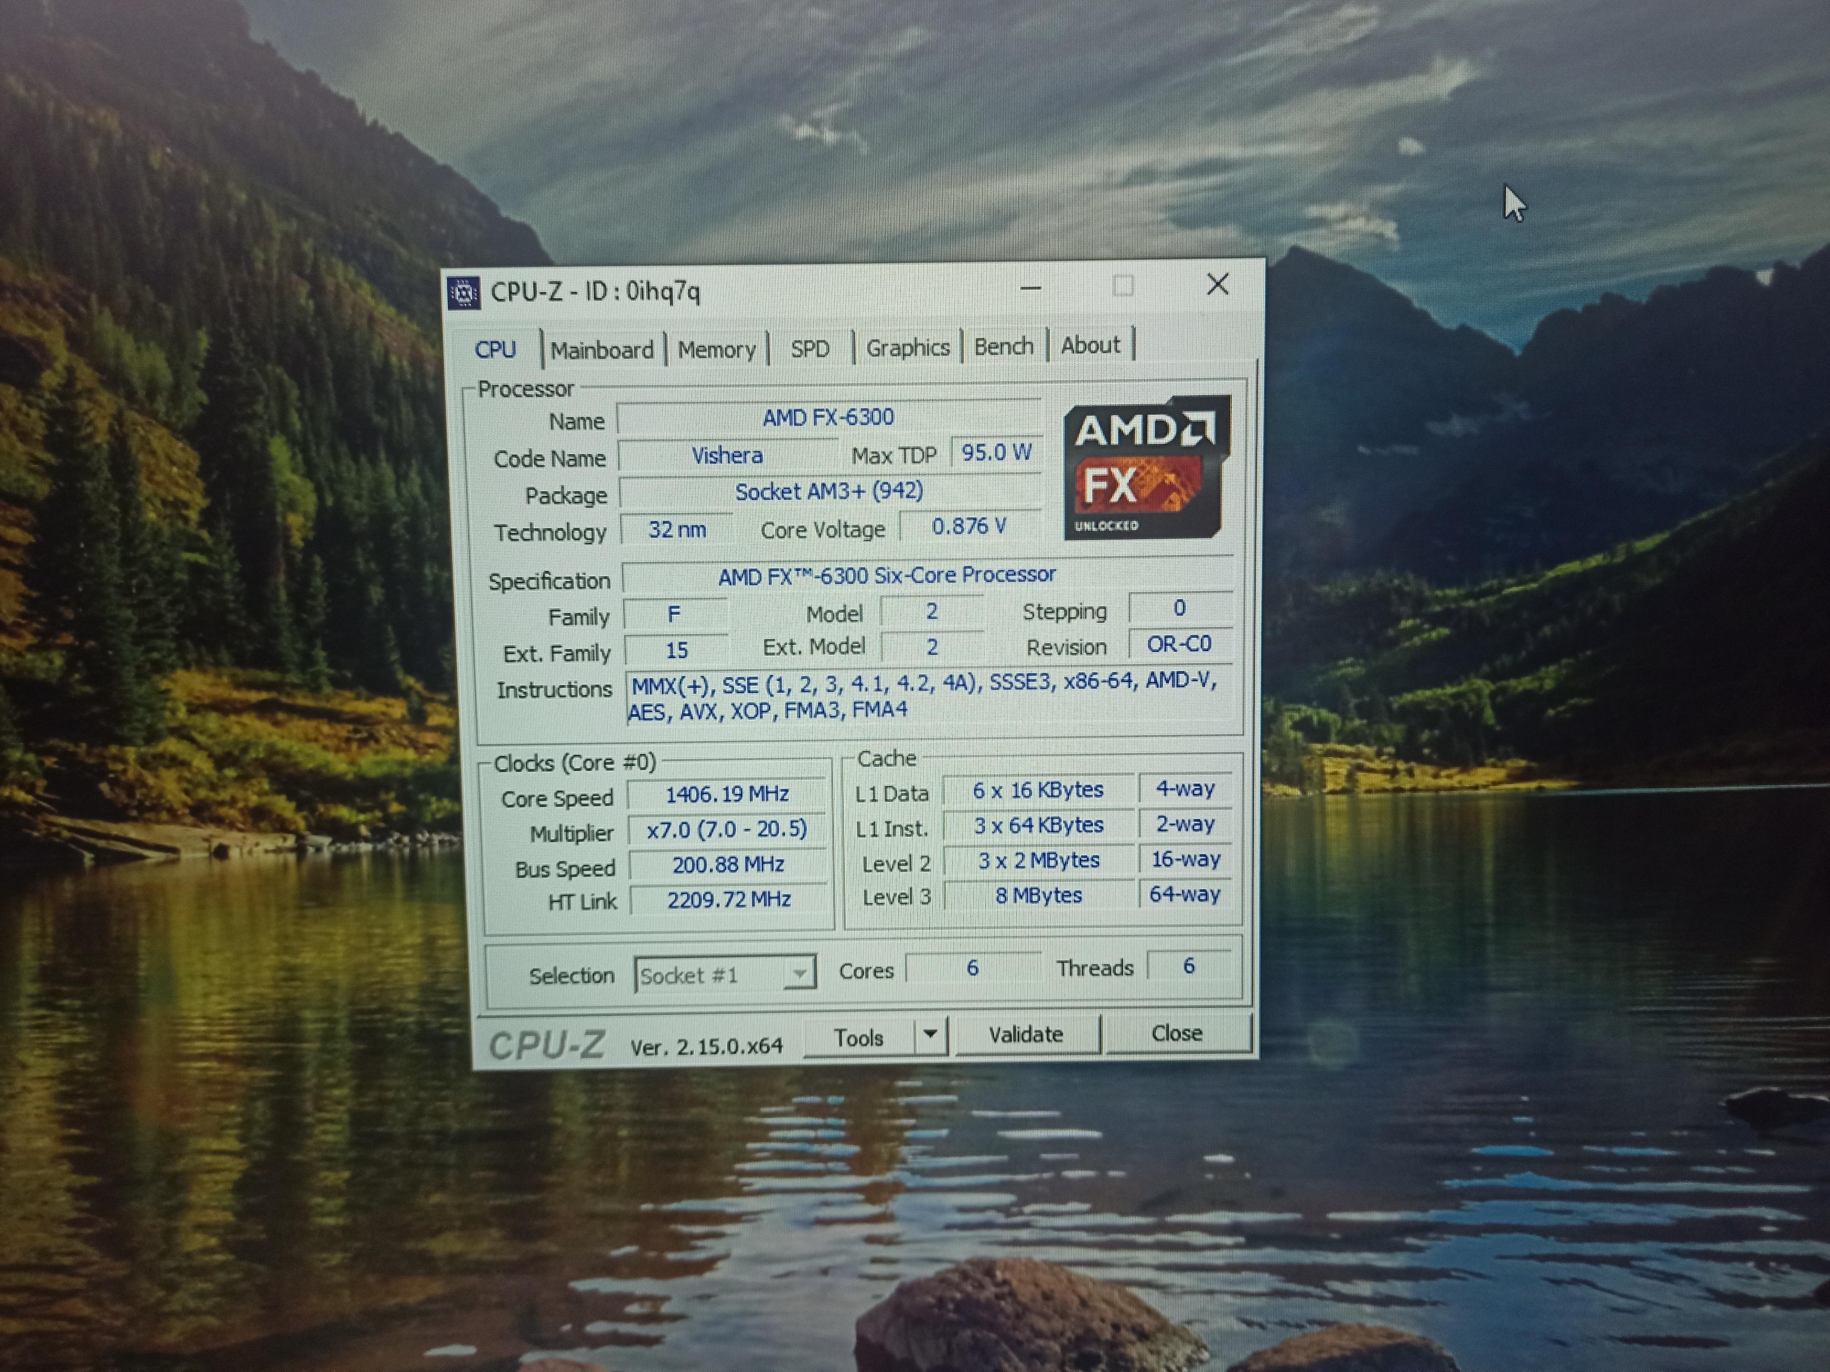Click the Core Speed value field
The height and width of the screenshot is (1372, 1830).
coord(727,794)
